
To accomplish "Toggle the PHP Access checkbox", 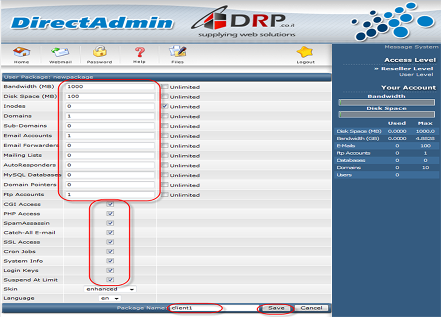I will pos(110,214).
